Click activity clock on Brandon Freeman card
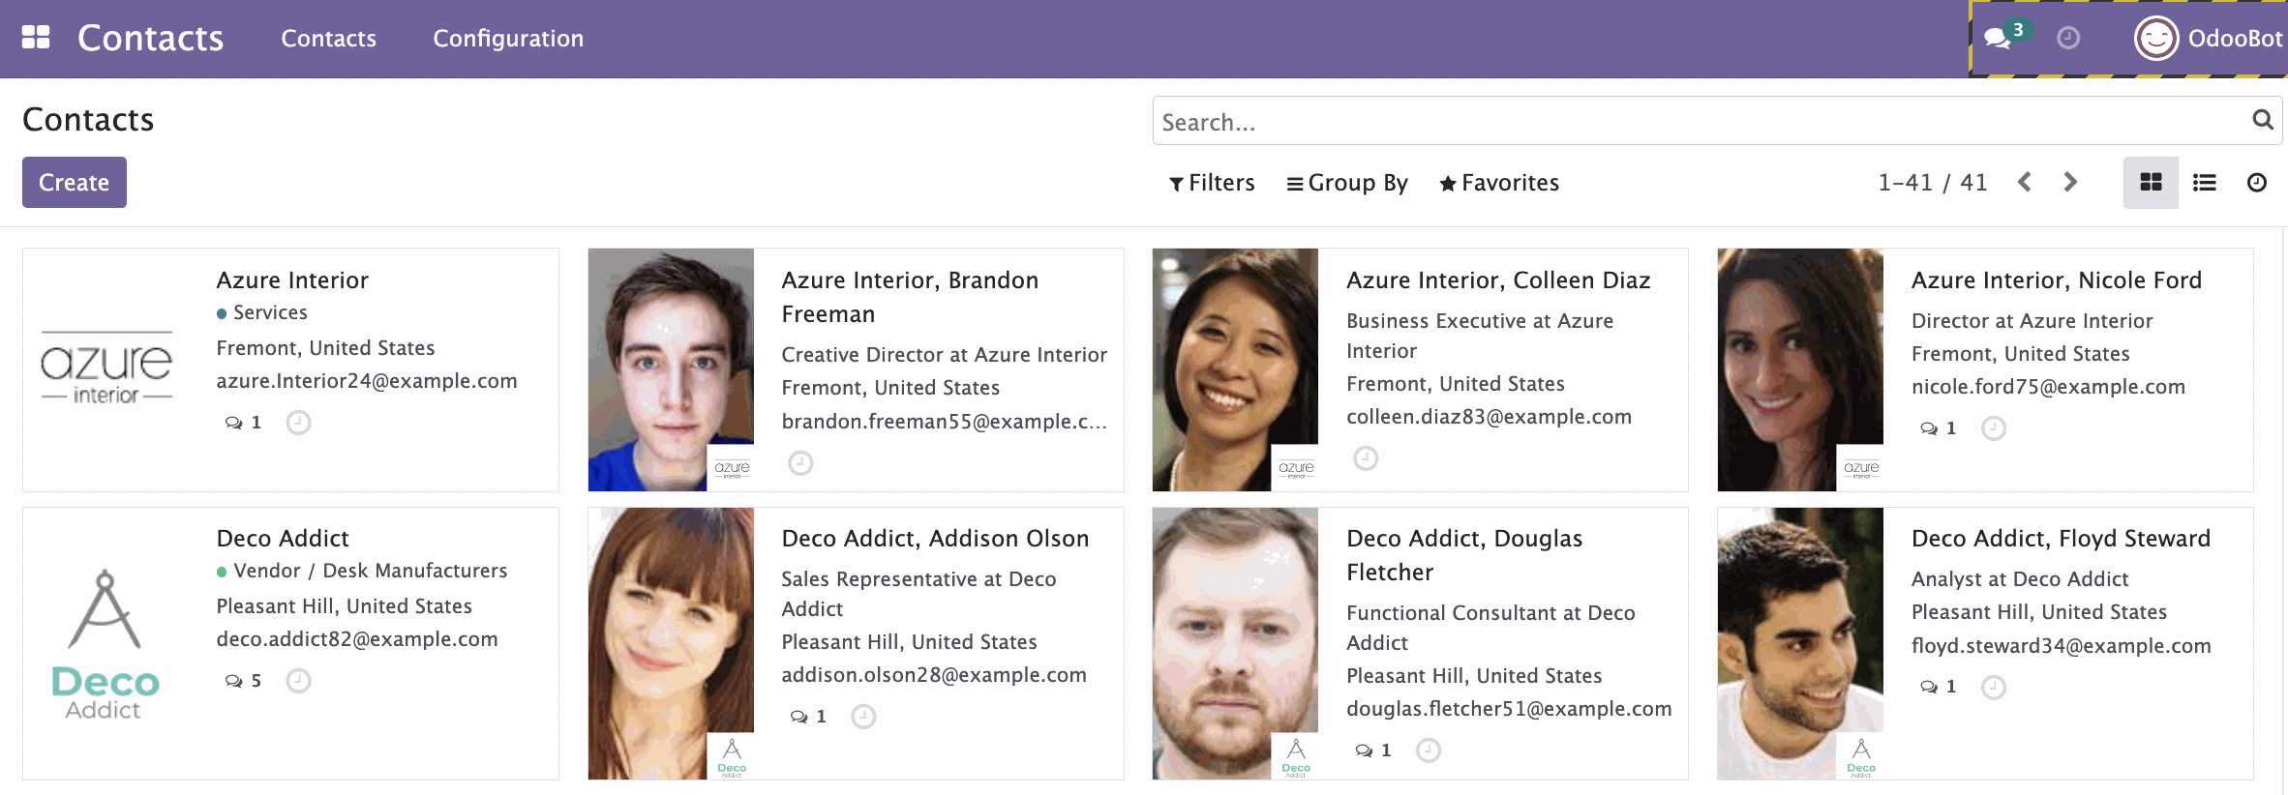 click(x=800, y=463)
